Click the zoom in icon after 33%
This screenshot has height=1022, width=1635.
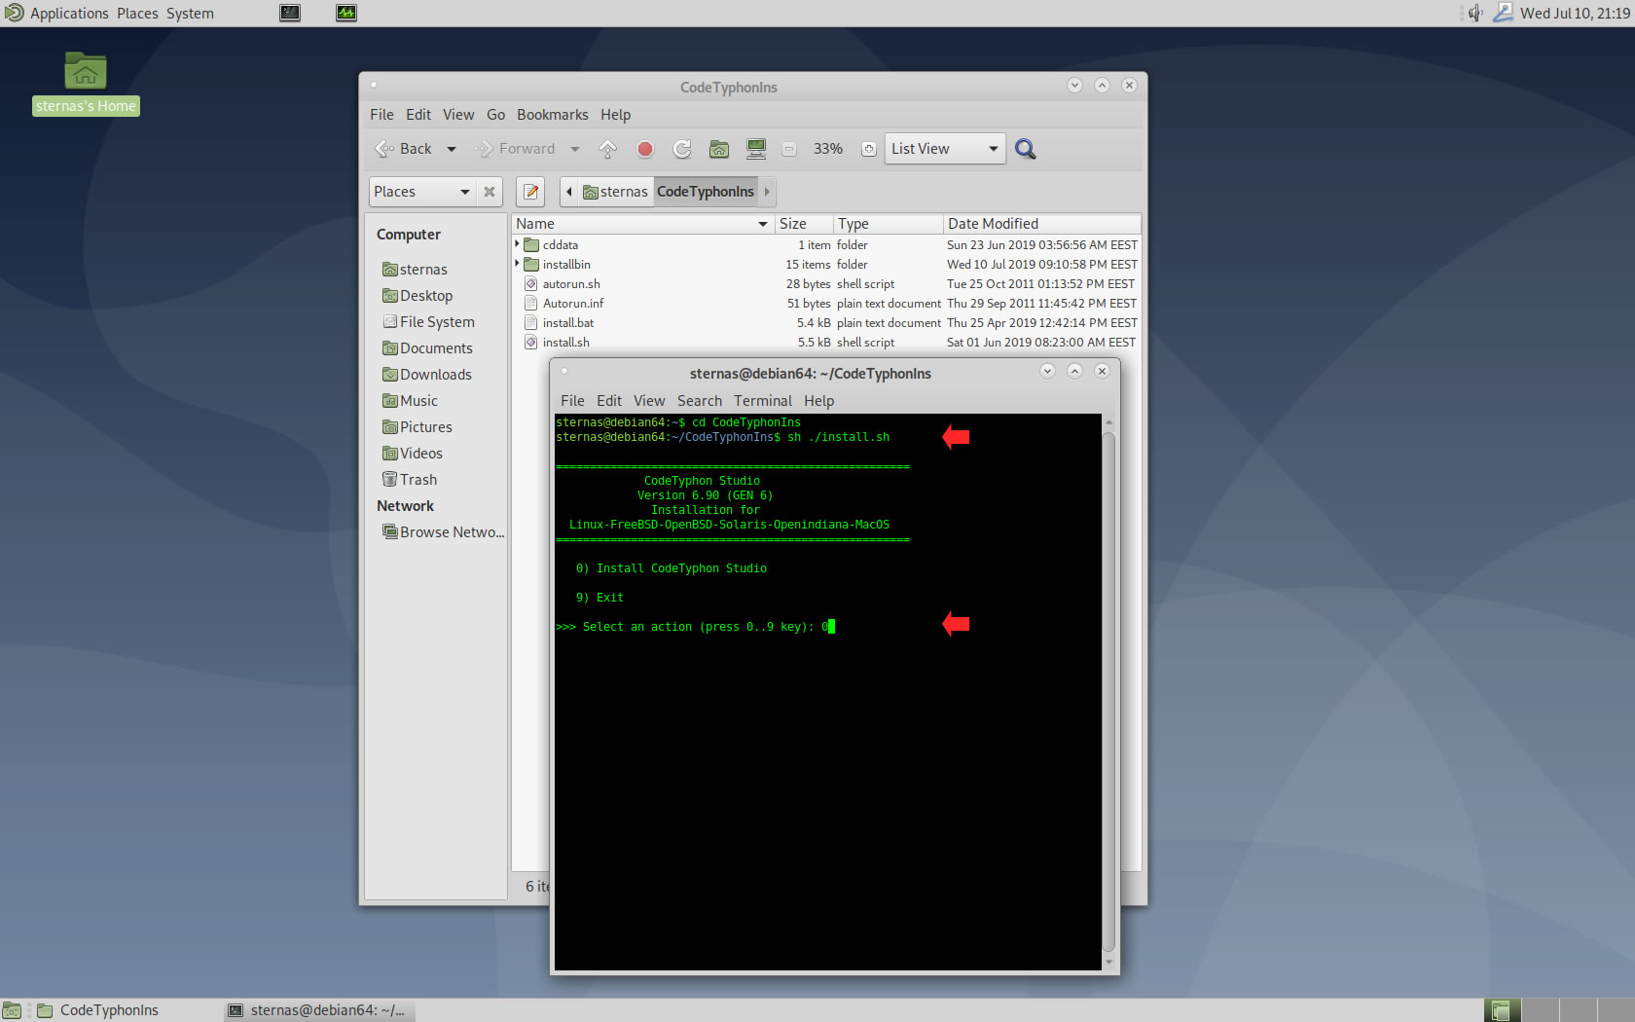point(869,149)
